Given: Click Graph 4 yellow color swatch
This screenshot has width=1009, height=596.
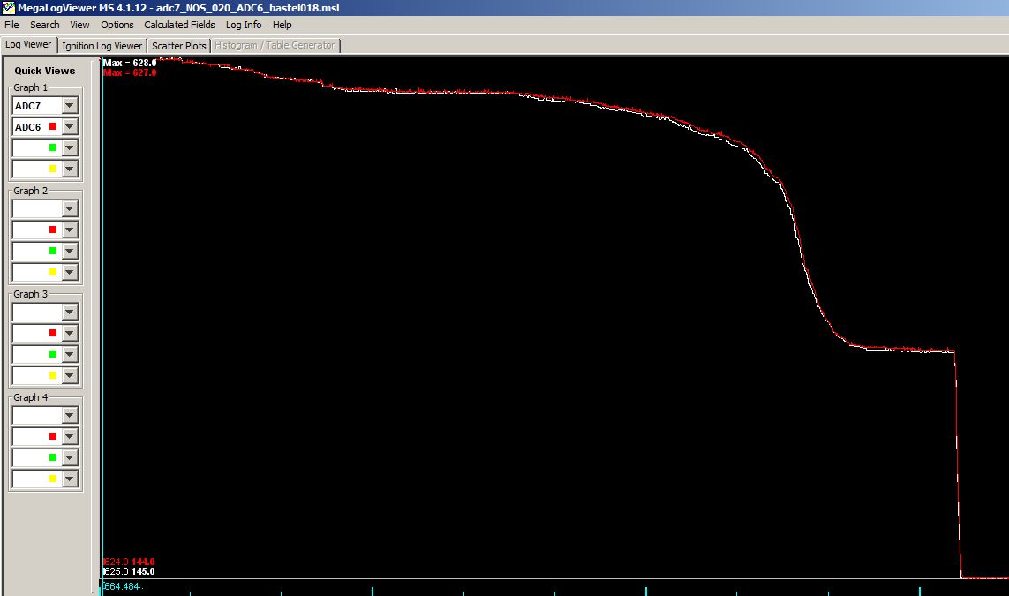Looking at the screenshot, I should click(x=53, y=479).
